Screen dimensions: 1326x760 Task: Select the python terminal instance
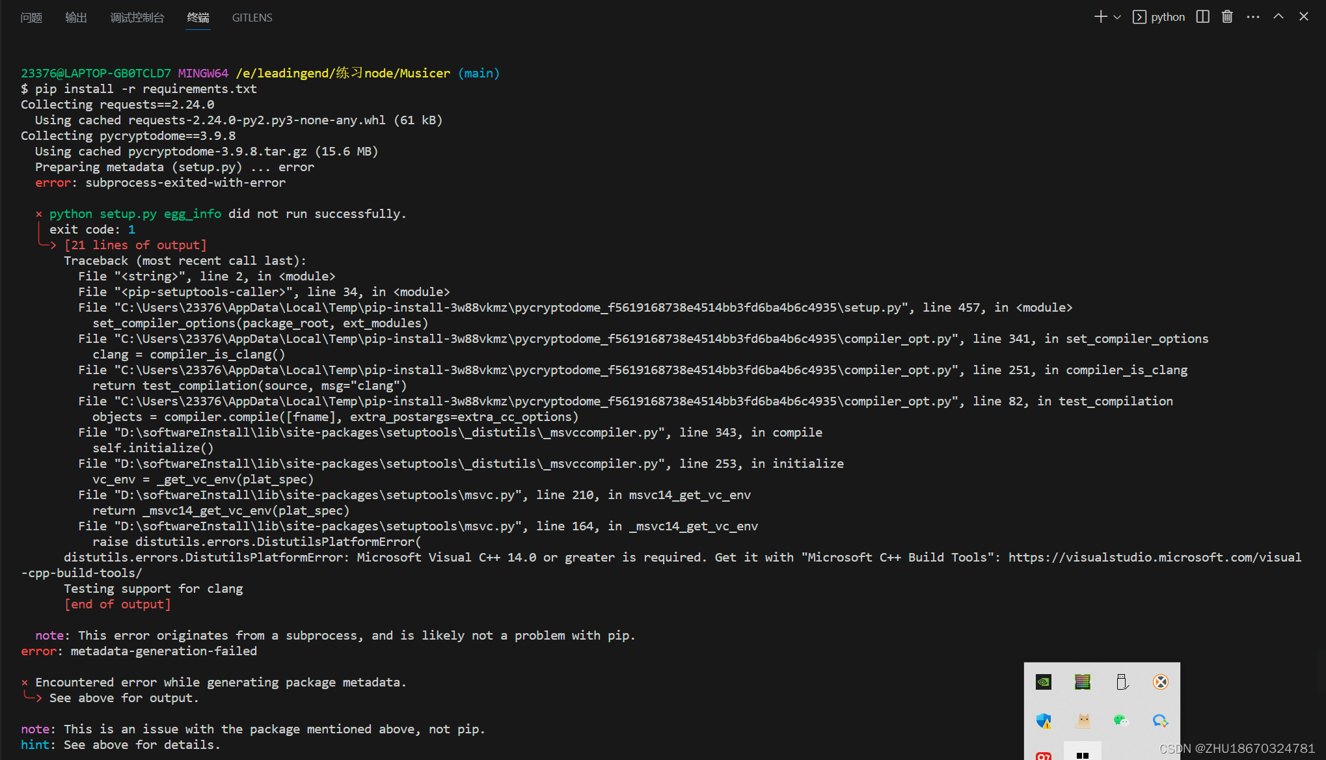(1159, 17)
